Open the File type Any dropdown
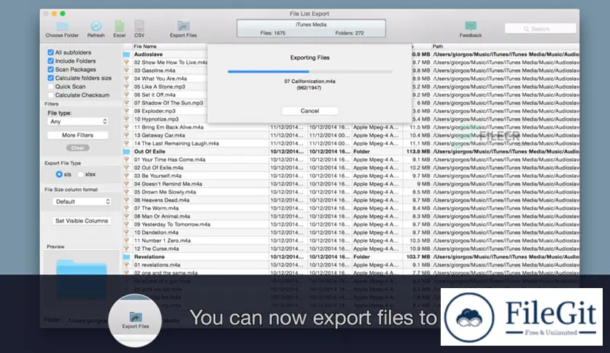Viewport: 610px width, 353px height. (x=78, y=122)
